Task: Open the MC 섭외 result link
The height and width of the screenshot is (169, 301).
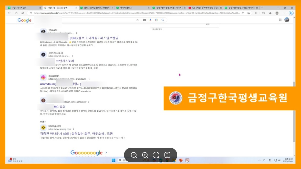Action: pyautogui.click(x=59, y=107)
